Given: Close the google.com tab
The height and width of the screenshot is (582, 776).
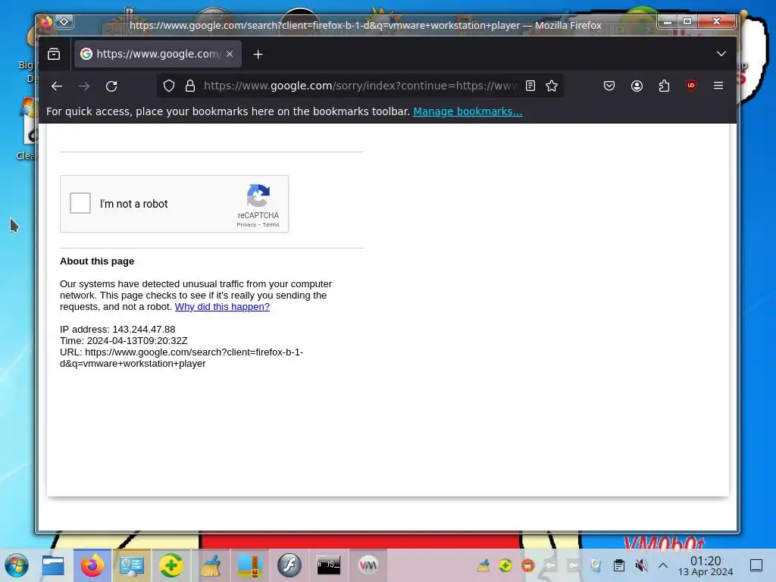Looking at the screenshot, I should [x=230, y=54].
